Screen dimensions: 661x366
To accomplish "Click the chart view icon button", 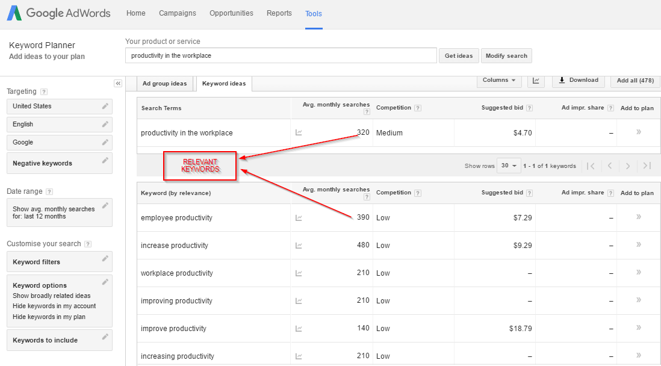I will pos(536,81).
